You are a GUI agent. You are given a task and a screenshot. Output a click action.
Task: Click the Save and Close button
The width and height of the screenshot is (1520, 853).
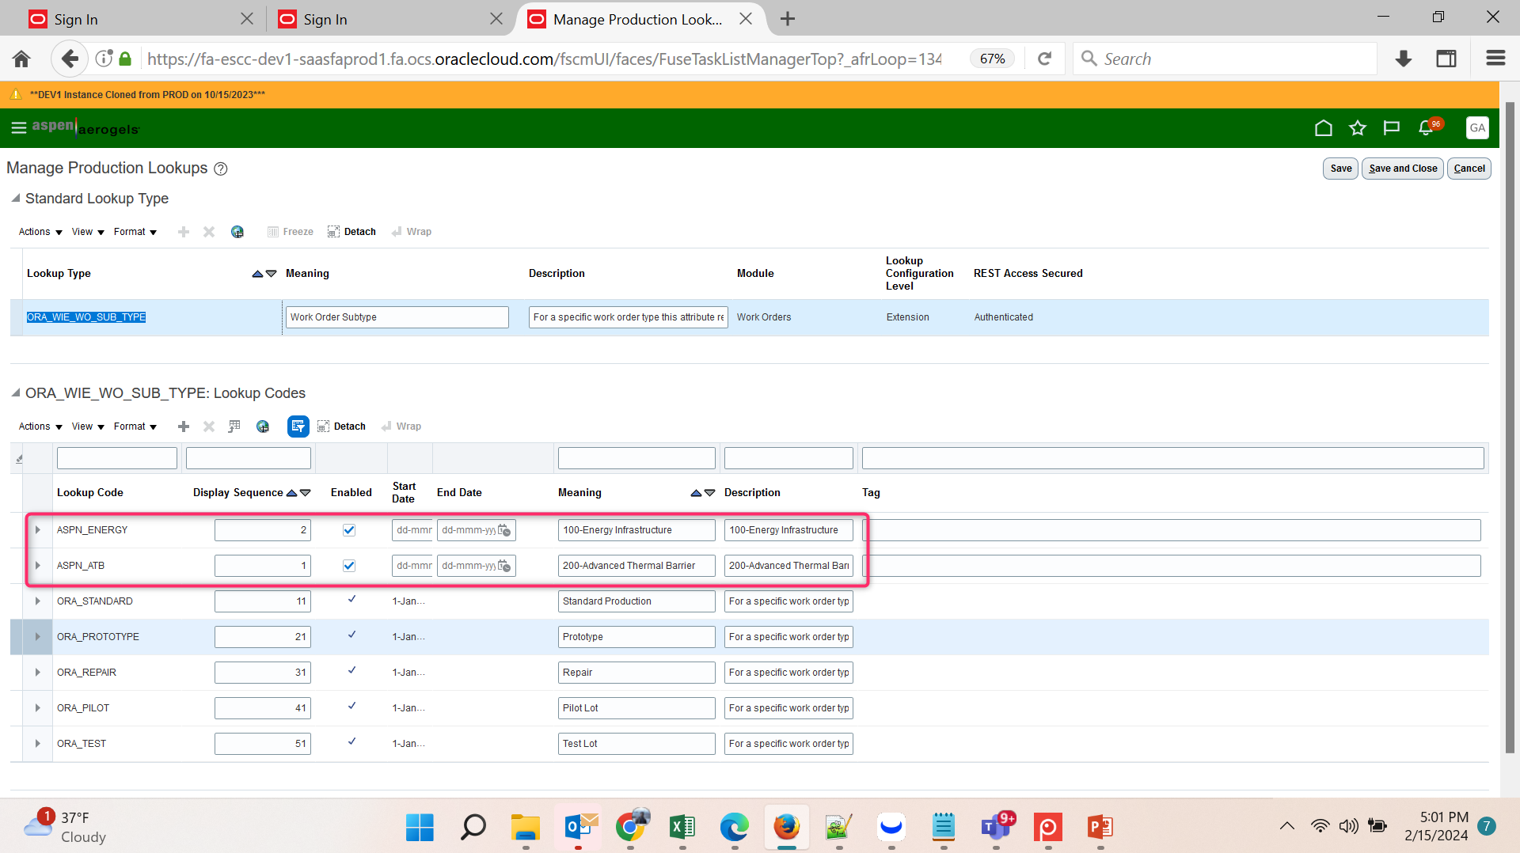[x=1401, y=168]
